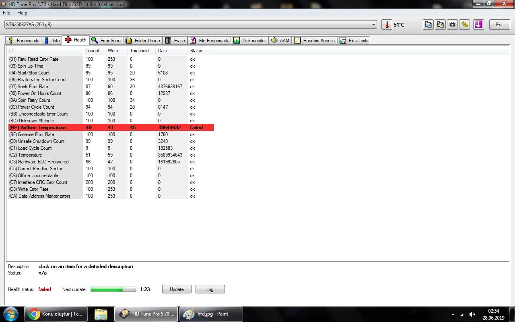Select the Interface CRC Error Count row
The image size is (515, 322).
point(111,182)
